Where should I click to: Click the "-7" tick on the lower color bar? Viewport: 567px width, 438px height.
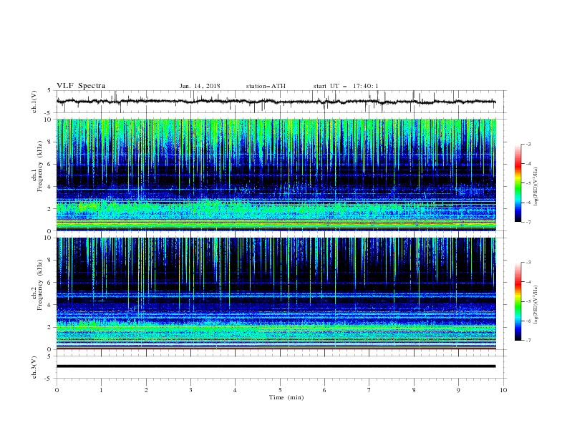click(528, 340)
